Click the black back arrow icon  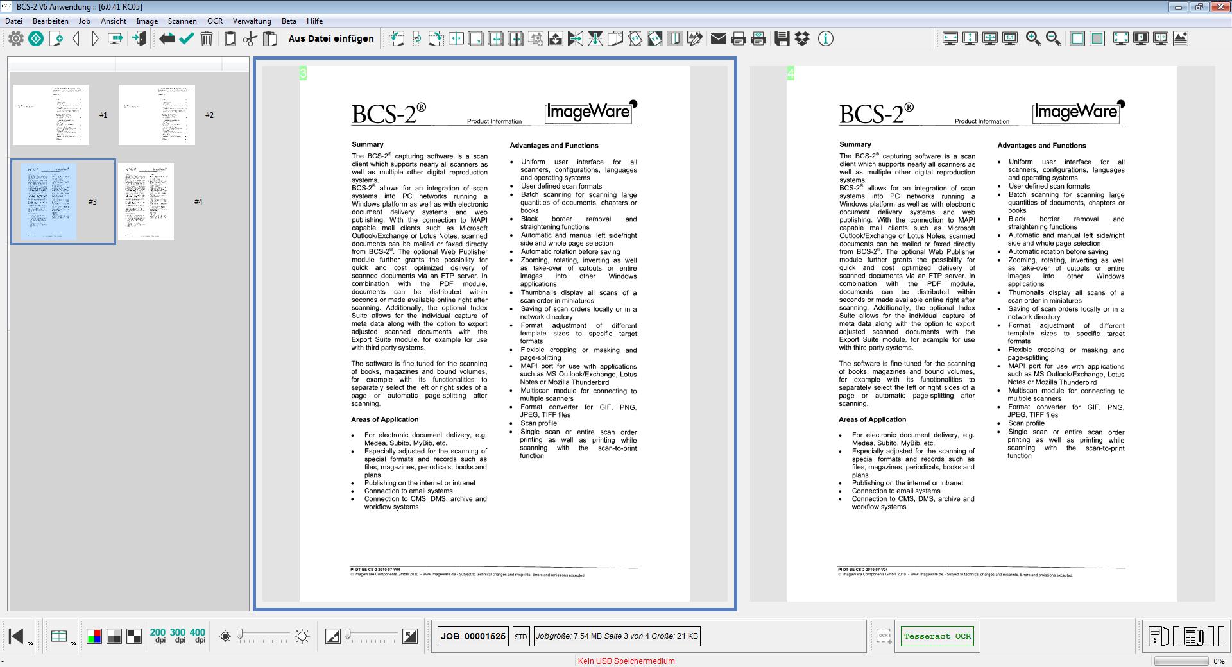tap(167, 38)
